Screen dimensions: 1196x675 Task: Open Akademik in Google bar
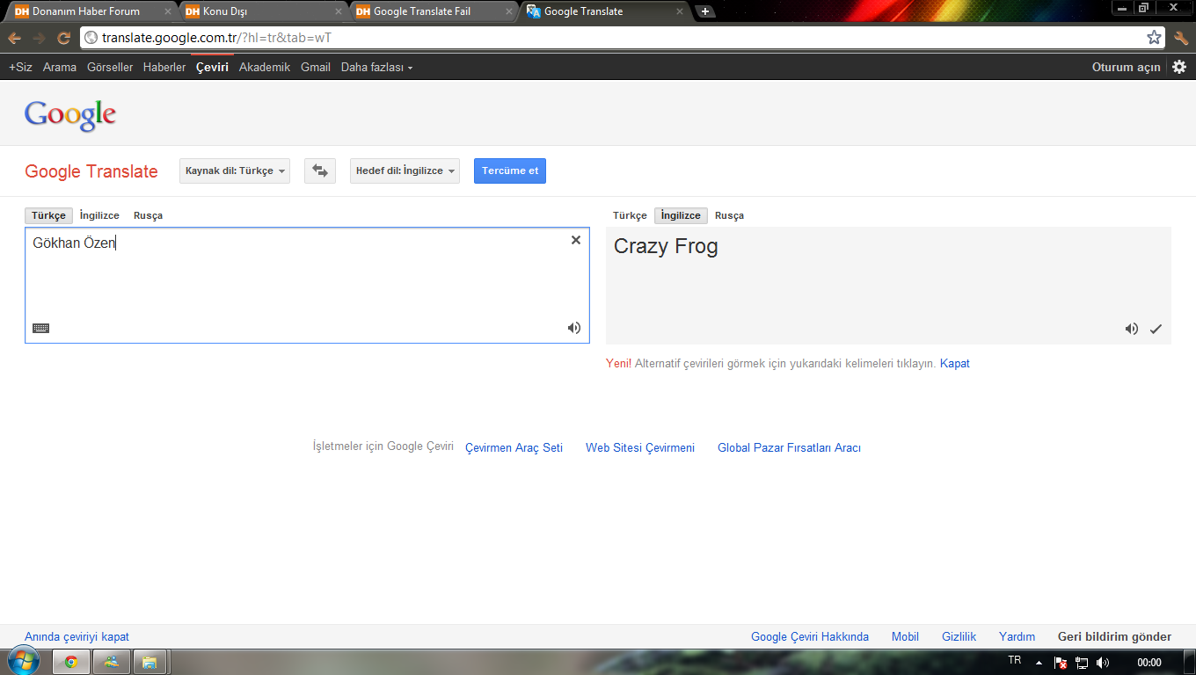point(265,67)
